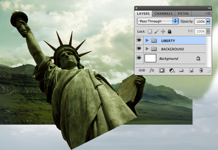Click the link layers icon
The image size is (218, 150).
click(142, 70)
